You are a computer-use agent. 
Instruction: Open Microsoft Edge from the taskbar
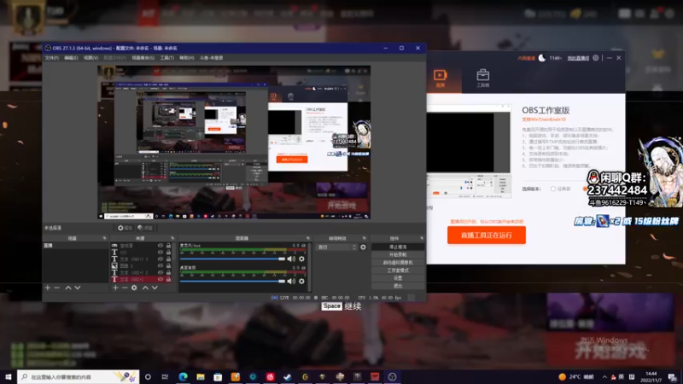pos(183,376)
